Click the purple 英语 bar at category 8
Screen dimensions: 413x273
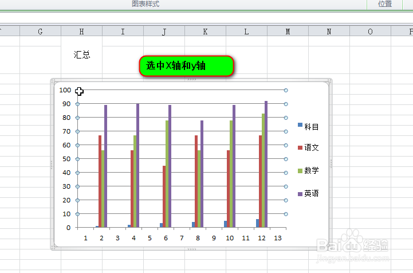coord(202,174)
